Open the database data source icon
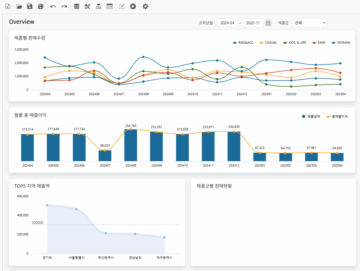 click(x=76, y=6)
